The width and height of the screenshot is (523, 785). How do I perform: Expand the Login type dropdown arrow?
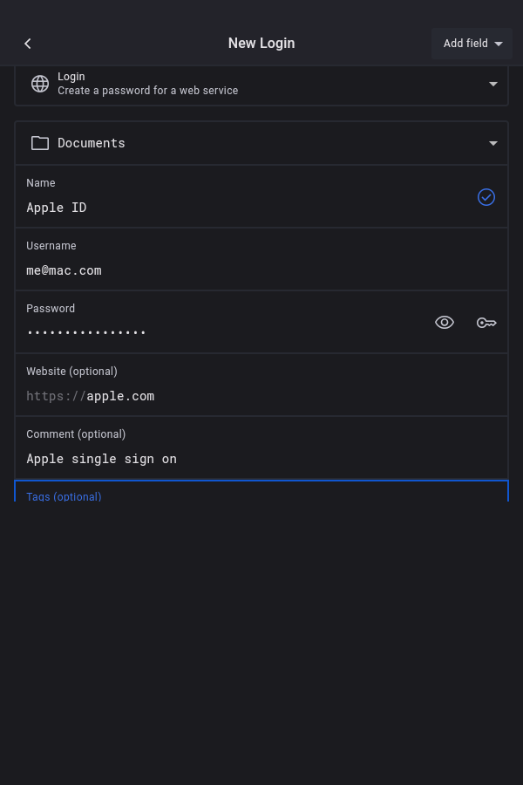click(x=493, y=85)
